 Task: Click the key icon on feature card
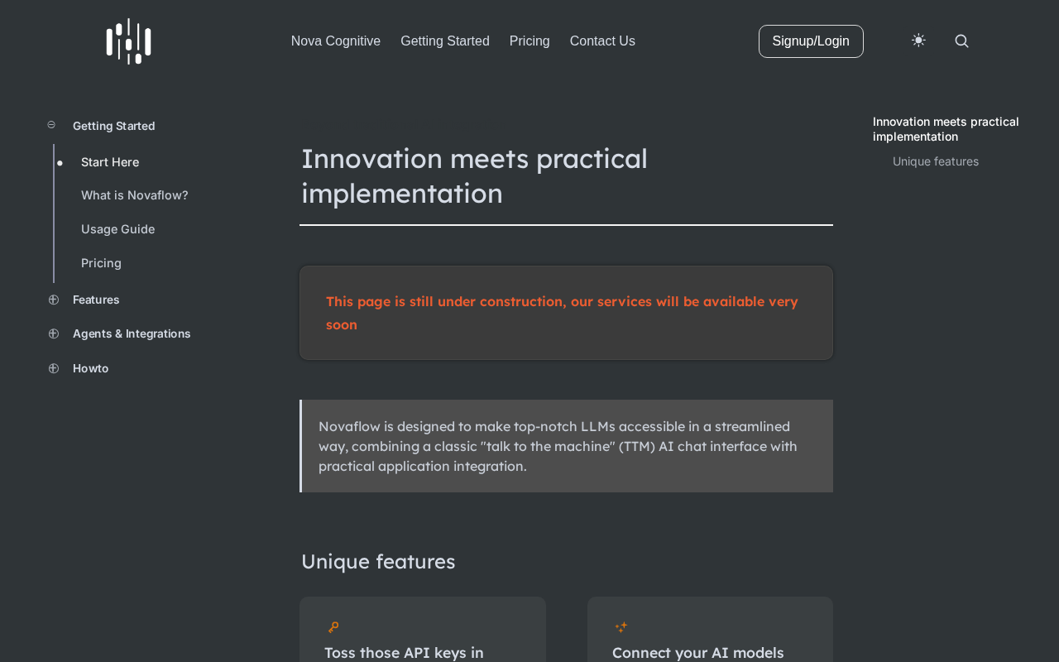[333, 627]
